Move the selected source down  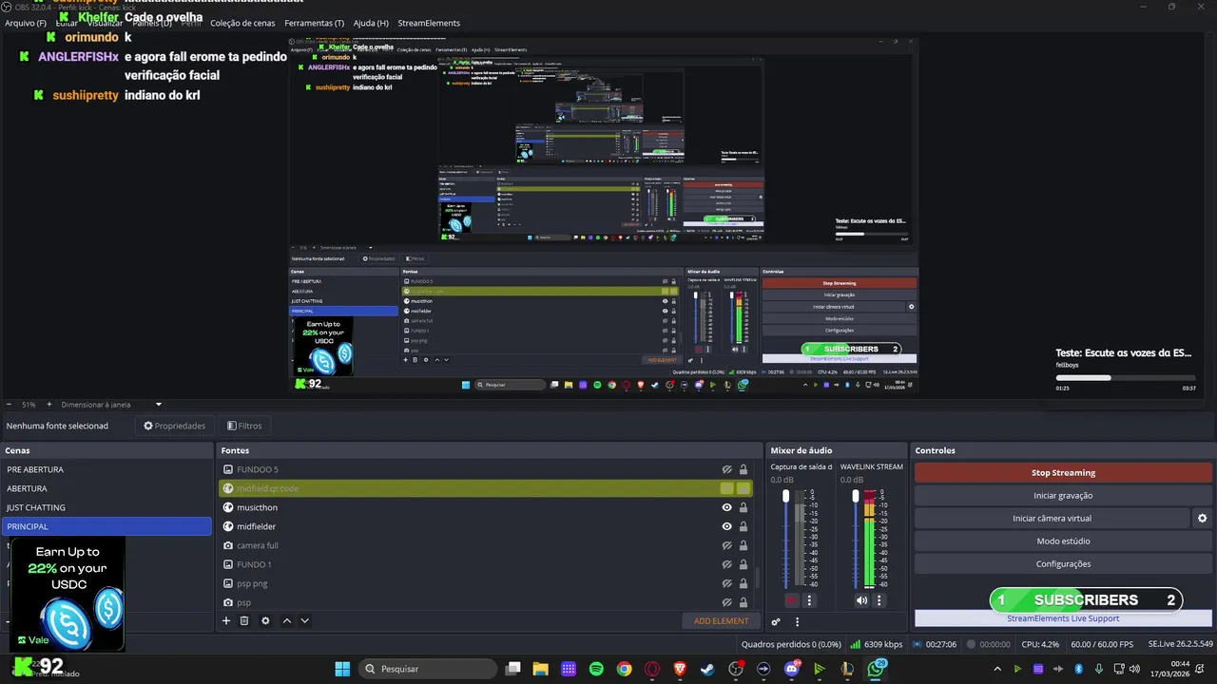[x=304, y=621]
